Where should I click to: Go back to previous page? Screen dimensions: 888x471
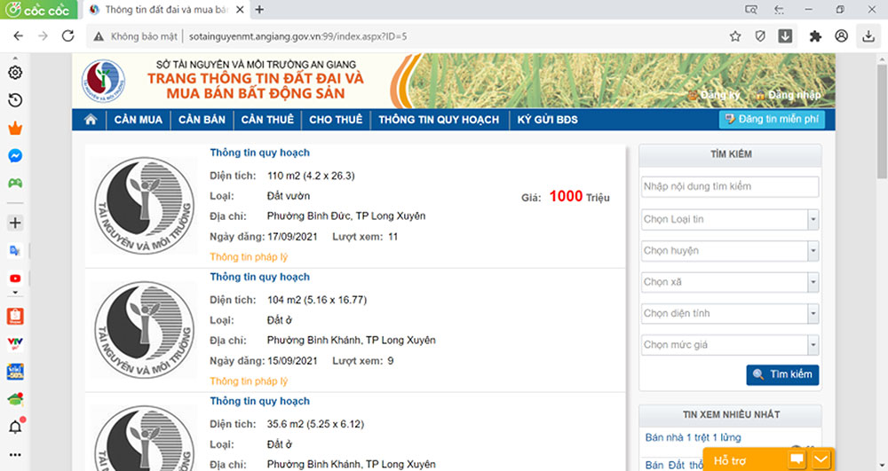point(18,36)
